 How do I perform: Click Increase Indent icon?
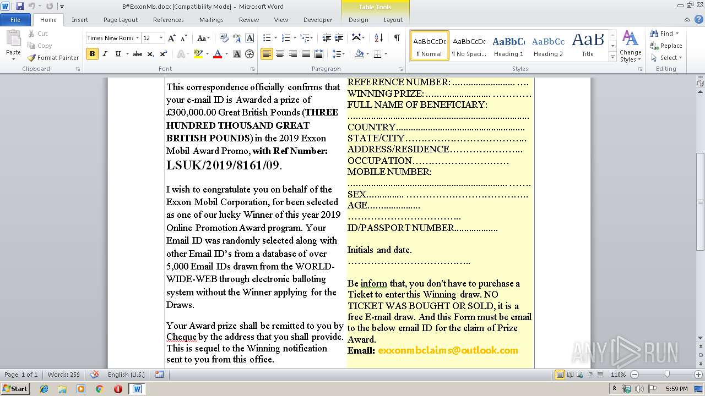tap(339, 38)
